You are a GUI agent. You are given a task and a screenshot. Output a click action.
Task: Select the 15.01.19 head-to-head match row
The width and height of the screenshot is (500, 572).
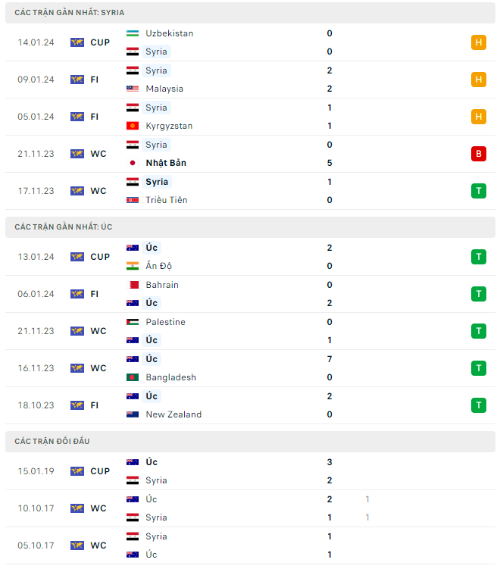click(x=250, y=471)
